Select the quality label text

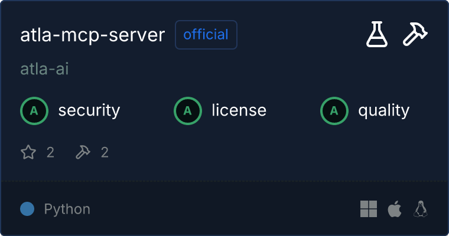383,110
